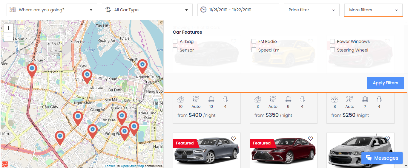Viewport: 408px width, 168px height.
Task: Check the FM Radio feature
Action: click(x=254, y=41)
